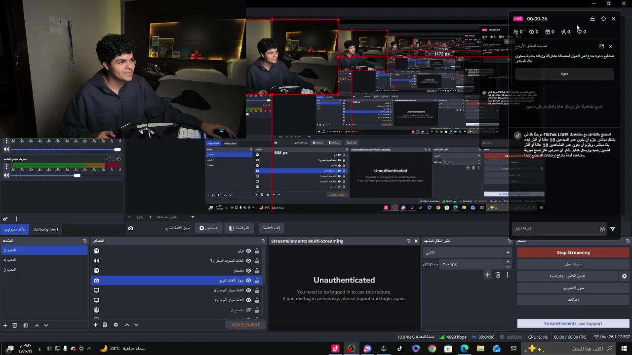This screenshot has width=632, height=355.
Task: Toggle visibility of التقاط جهاز العرض 5
Action: [248, 290]
